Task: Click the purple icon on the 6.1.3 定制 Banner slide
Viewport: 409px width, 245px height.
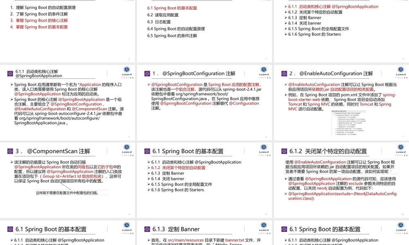Action: coord(148,229)
